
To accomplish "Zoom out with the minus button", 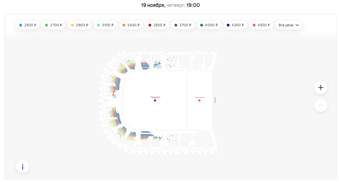I will [321, 105].
